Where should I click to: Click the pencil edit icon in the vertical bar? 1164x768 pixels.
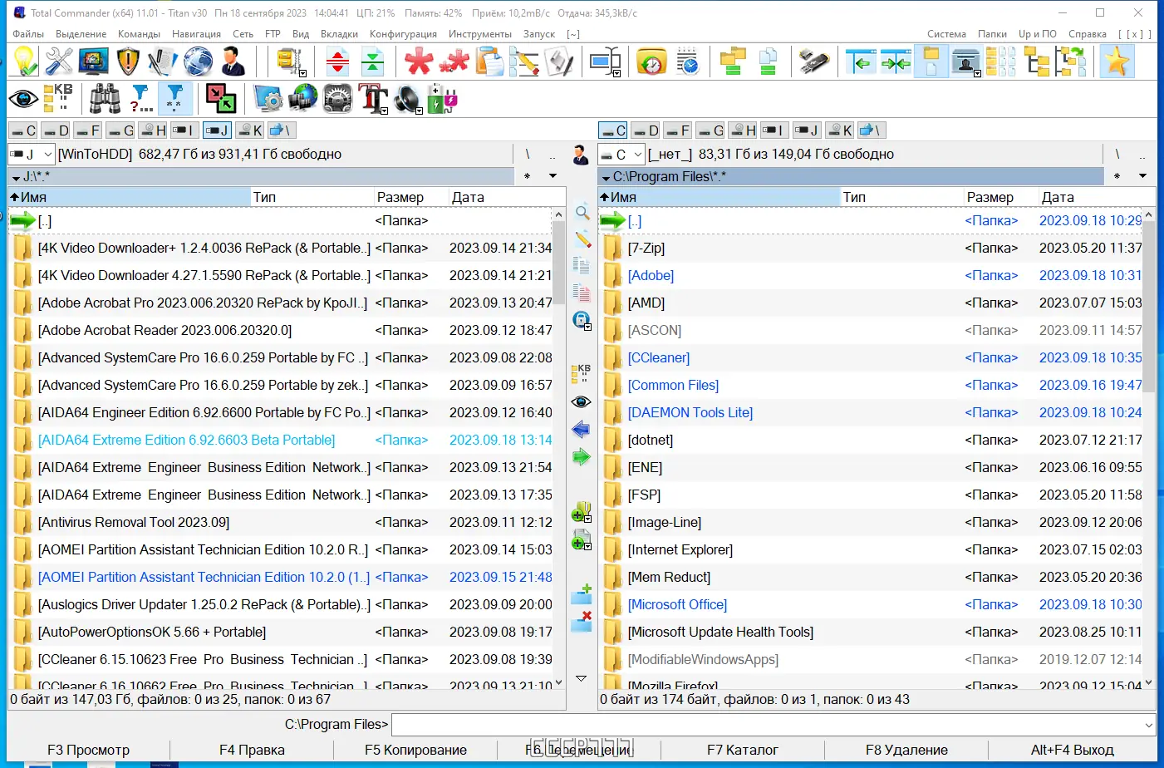point(582,239)
